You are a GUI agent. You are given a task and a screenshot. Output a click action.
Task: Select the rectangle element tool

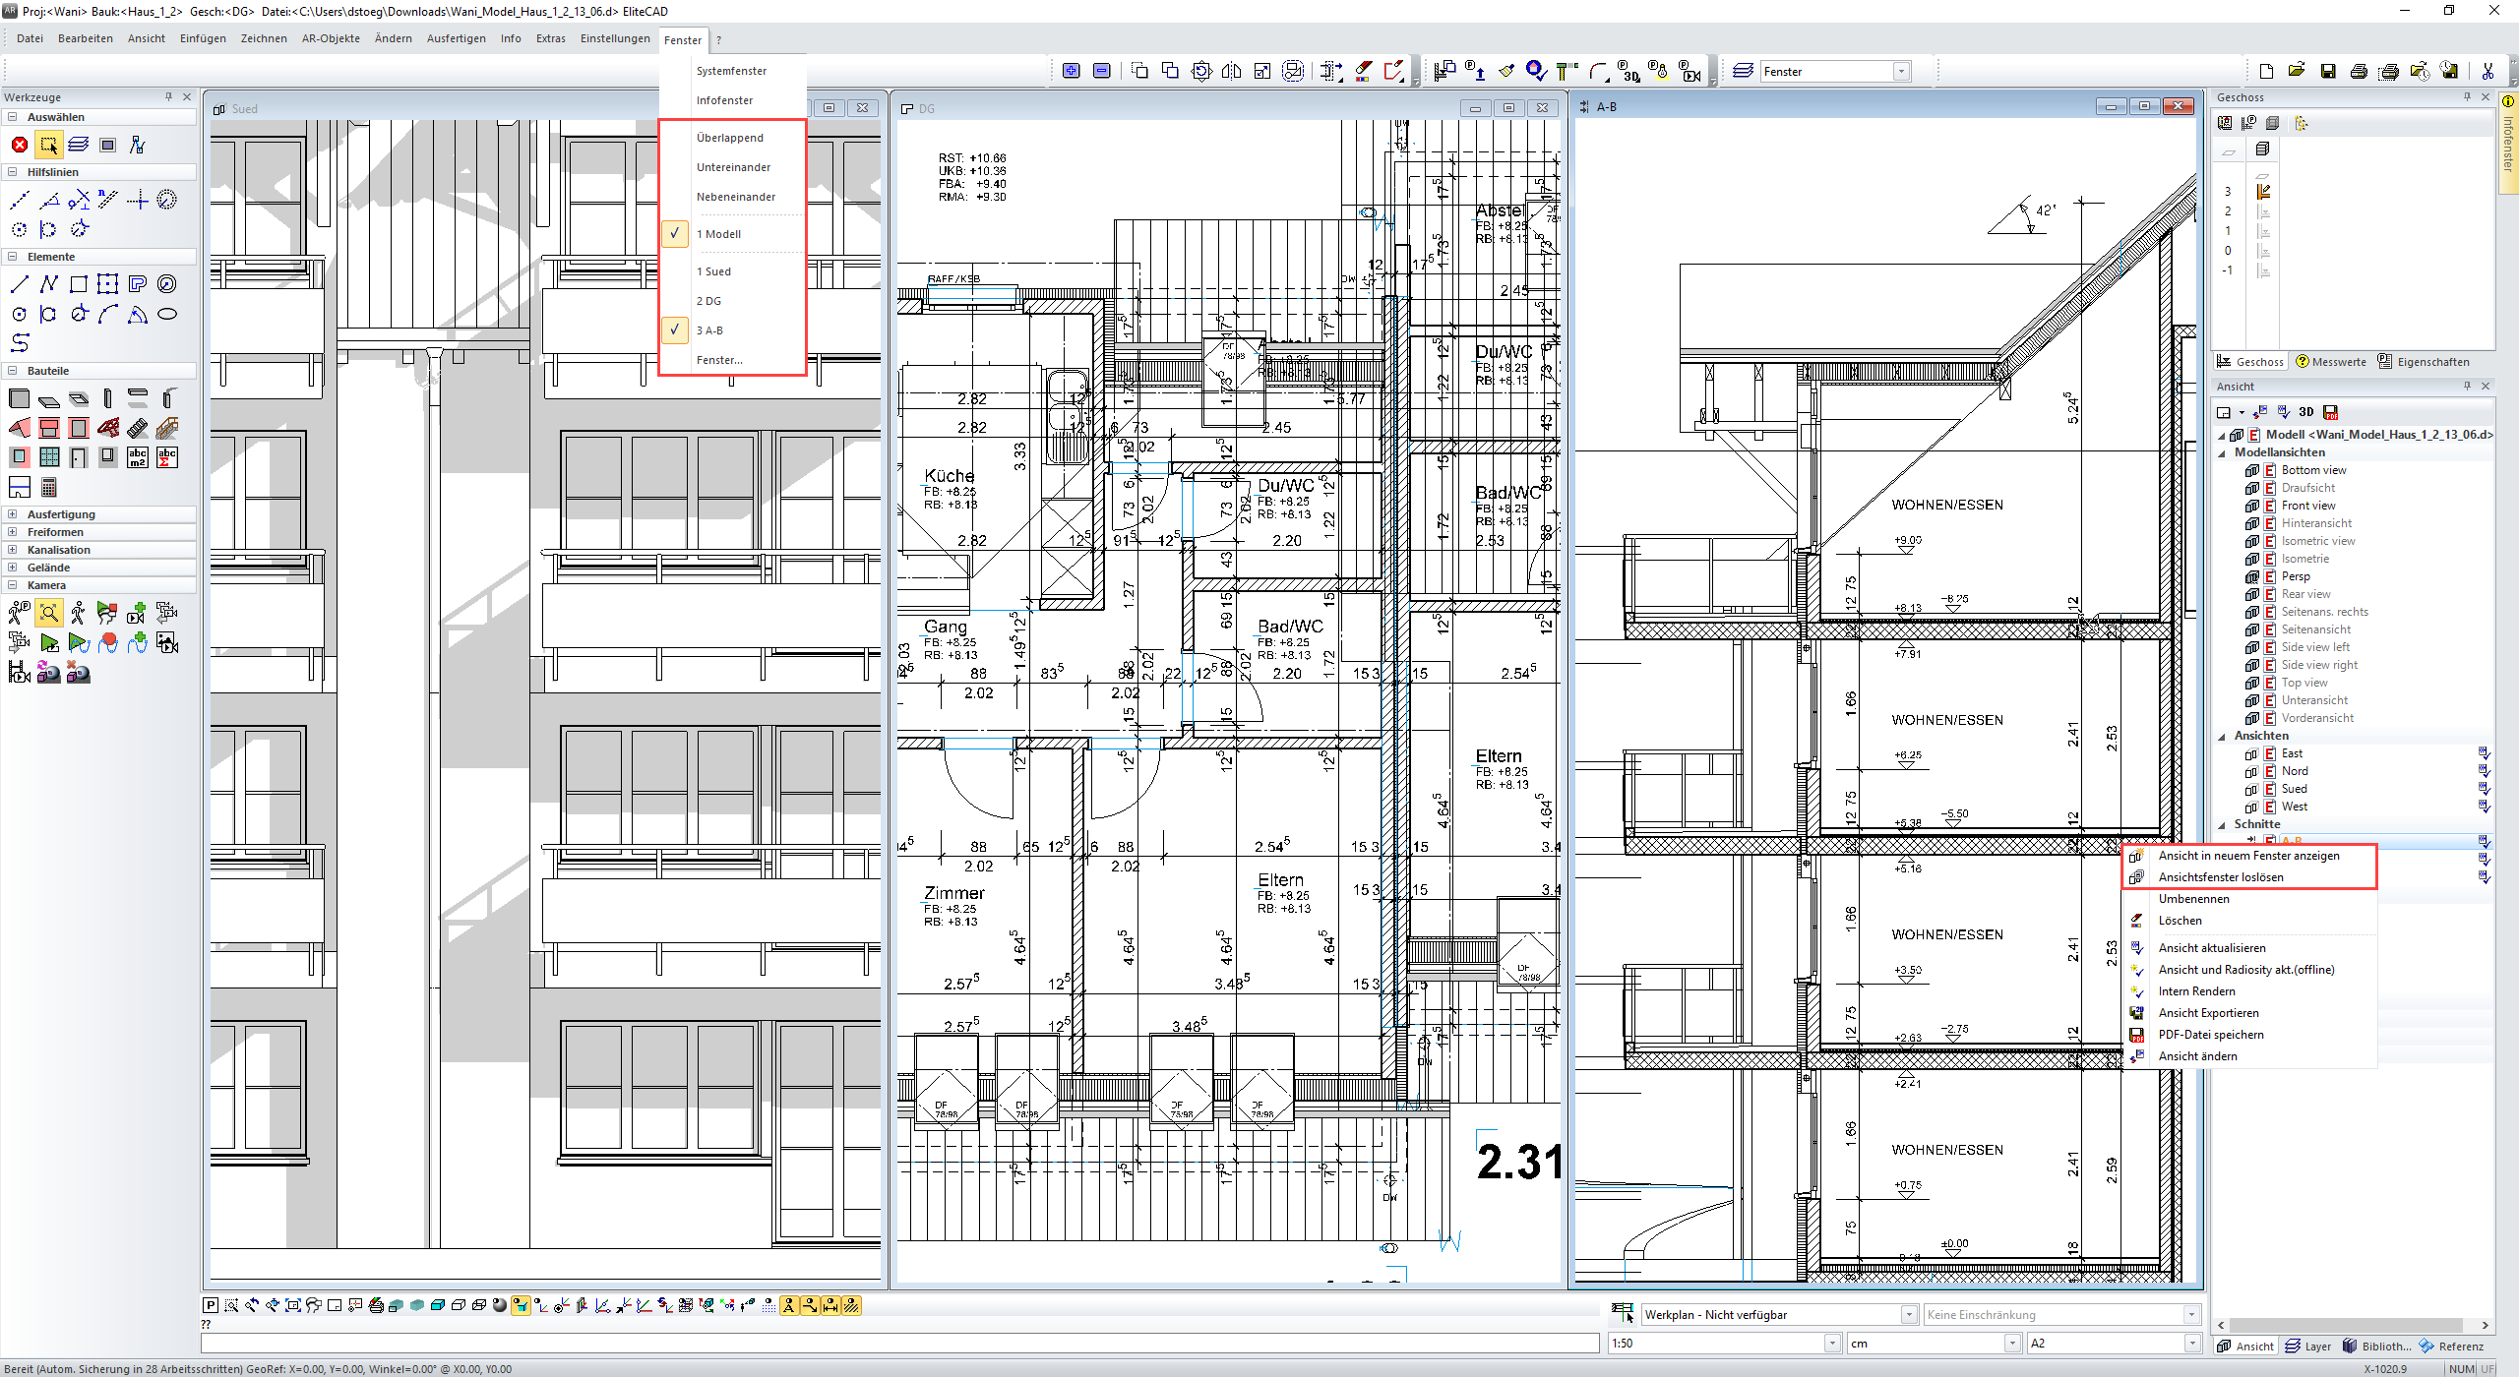click(79, 285)
